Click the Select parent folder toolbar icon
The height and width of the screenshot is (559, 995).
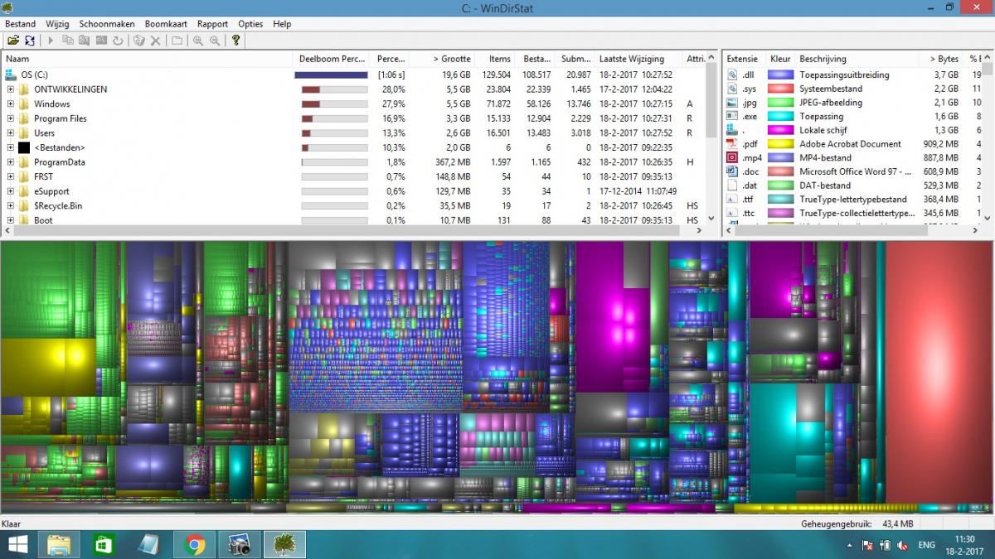click(x=177, y=40)
